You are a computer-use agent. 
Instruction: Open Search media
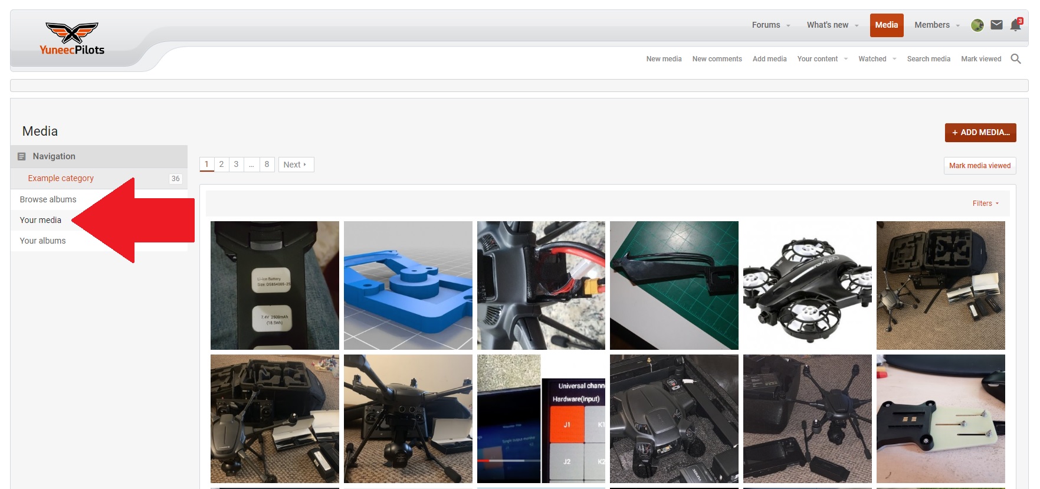coord(929,59)
